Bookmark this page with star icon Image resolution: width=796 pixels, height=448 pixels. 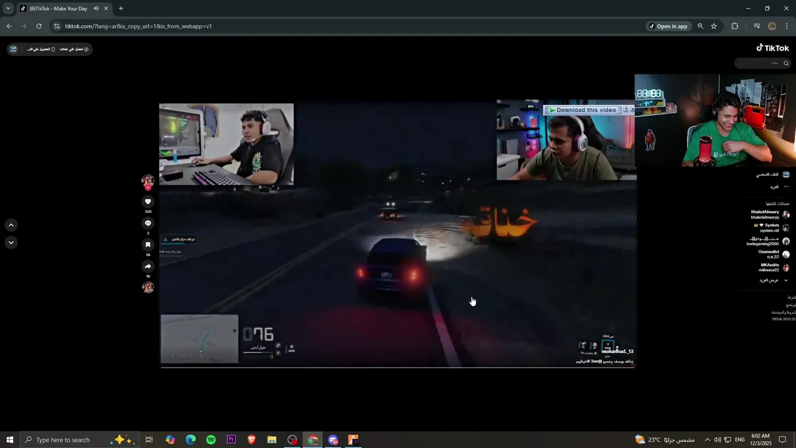point(714,26)
